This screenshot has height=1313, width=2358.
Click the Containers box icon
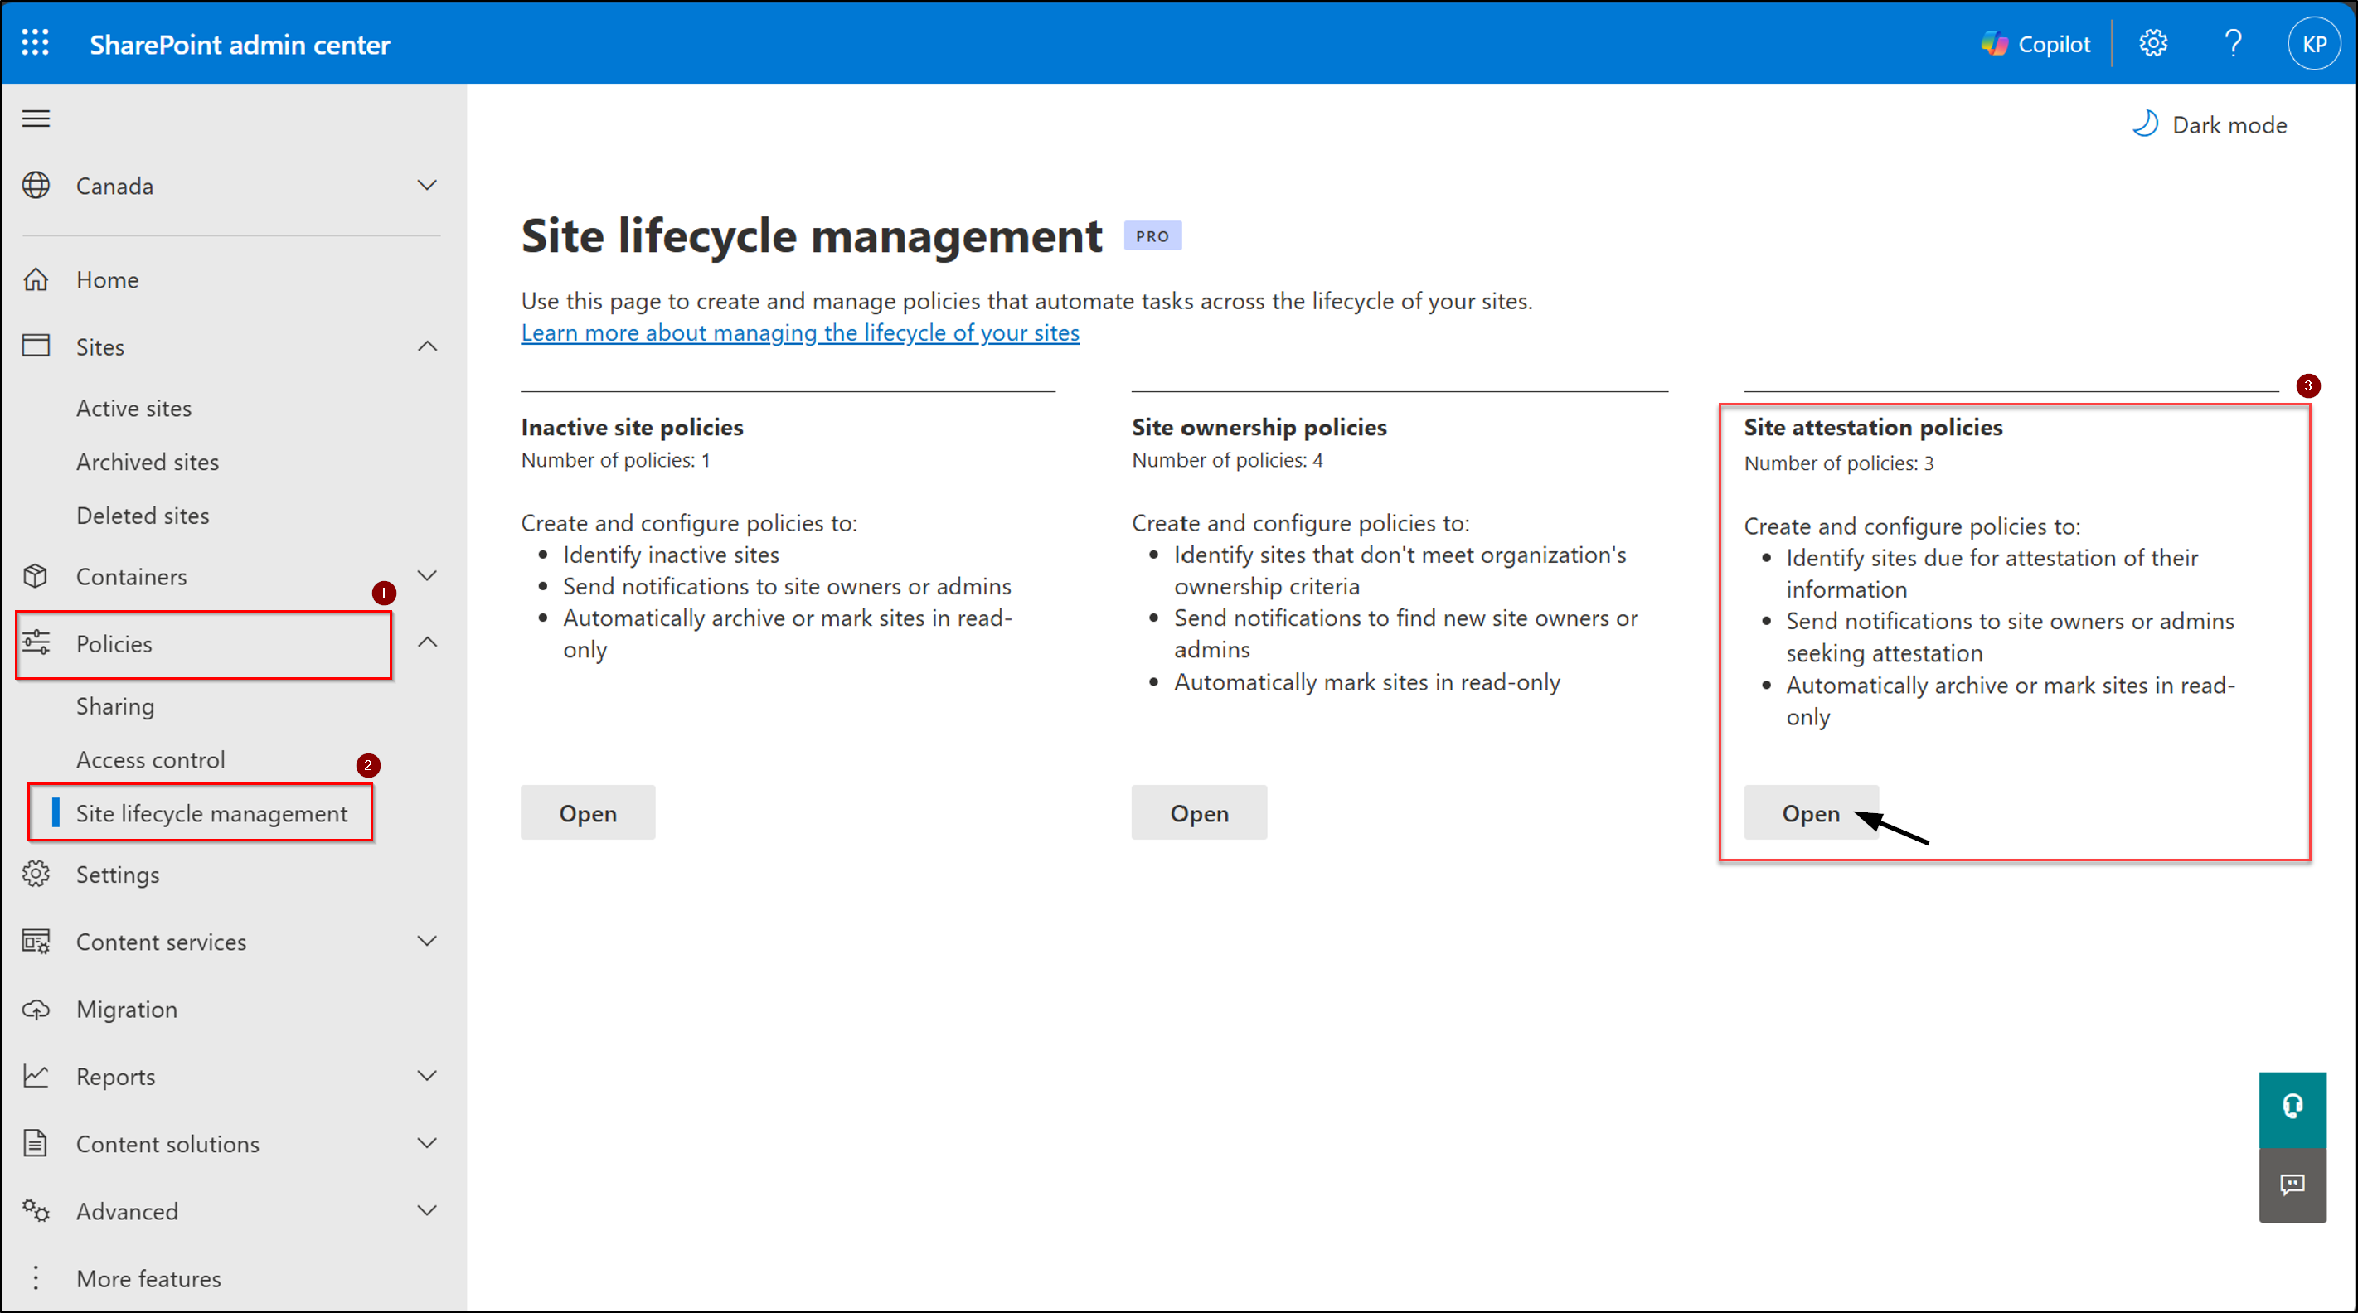point(36,576)
